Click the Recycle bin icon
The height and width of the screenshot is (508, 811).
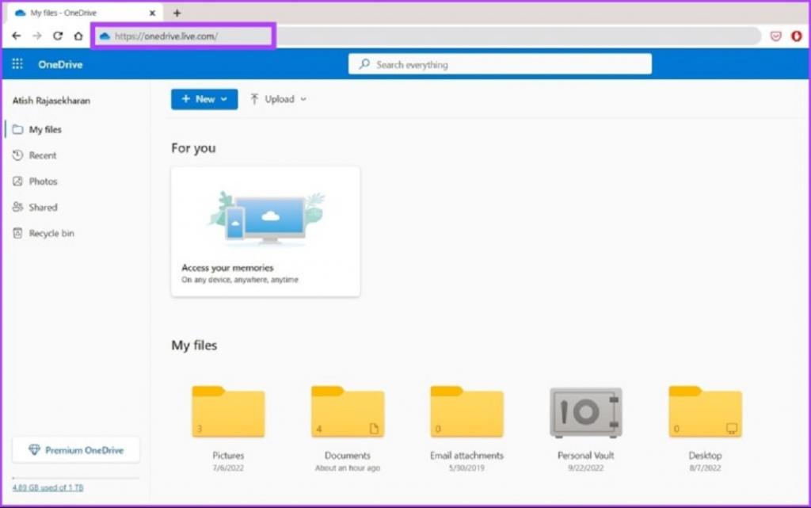tap(17, 233)
